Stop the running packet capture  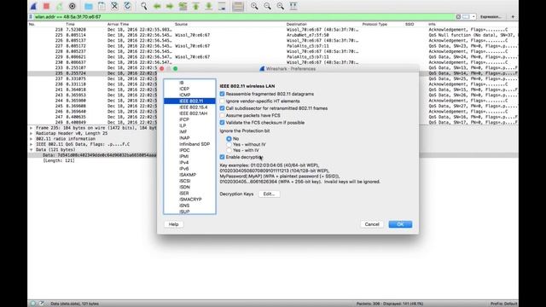tap(46, 6)
